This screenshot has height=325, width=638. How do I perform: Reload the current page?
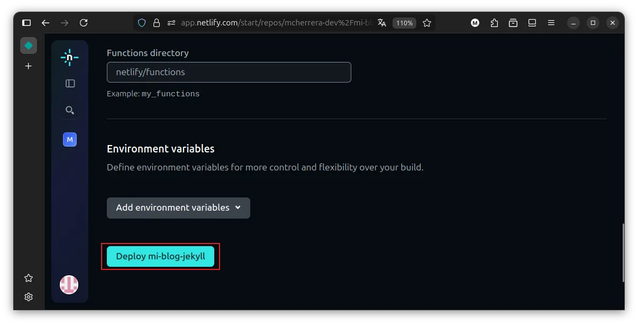[84, 23]
